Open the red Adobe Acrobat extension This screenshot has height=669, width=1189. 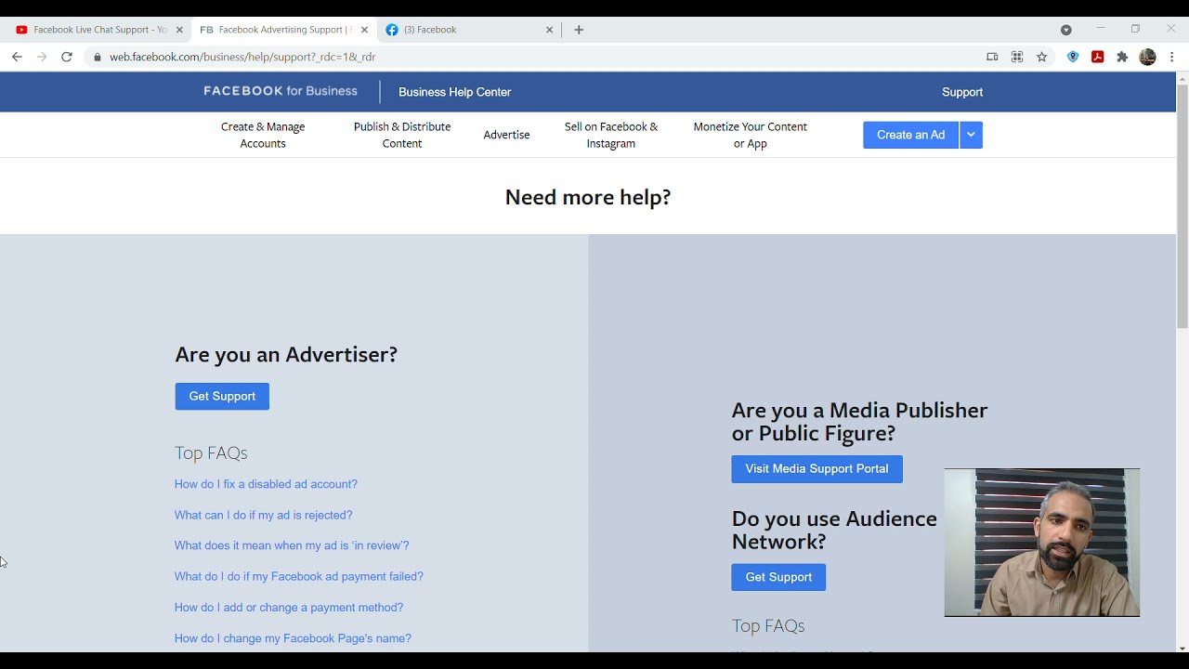coord(1097,57)
